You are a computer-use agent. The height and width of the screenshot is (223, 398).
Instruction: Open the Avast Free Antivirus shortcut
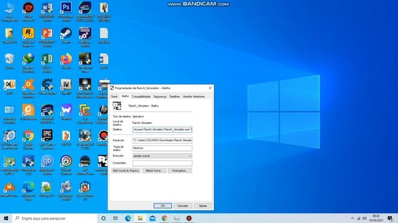[29, 89]
